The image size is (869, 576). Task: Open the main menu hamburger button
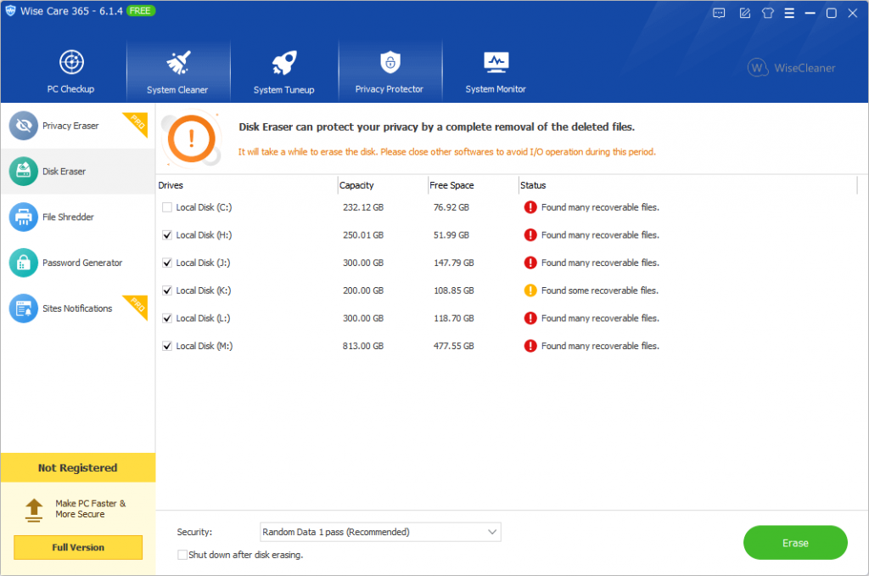(x=789, y=13)
